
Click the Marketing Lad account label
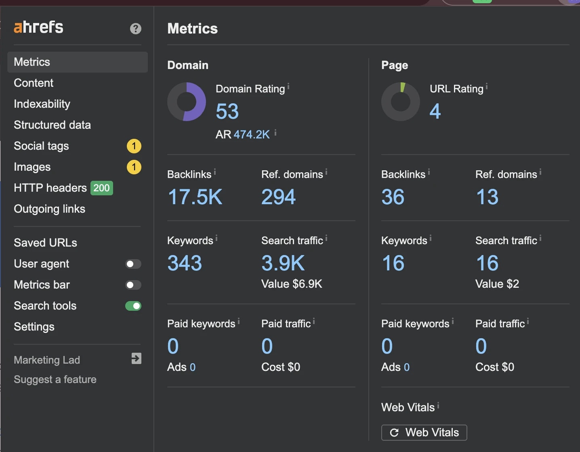tap(47, 360)
